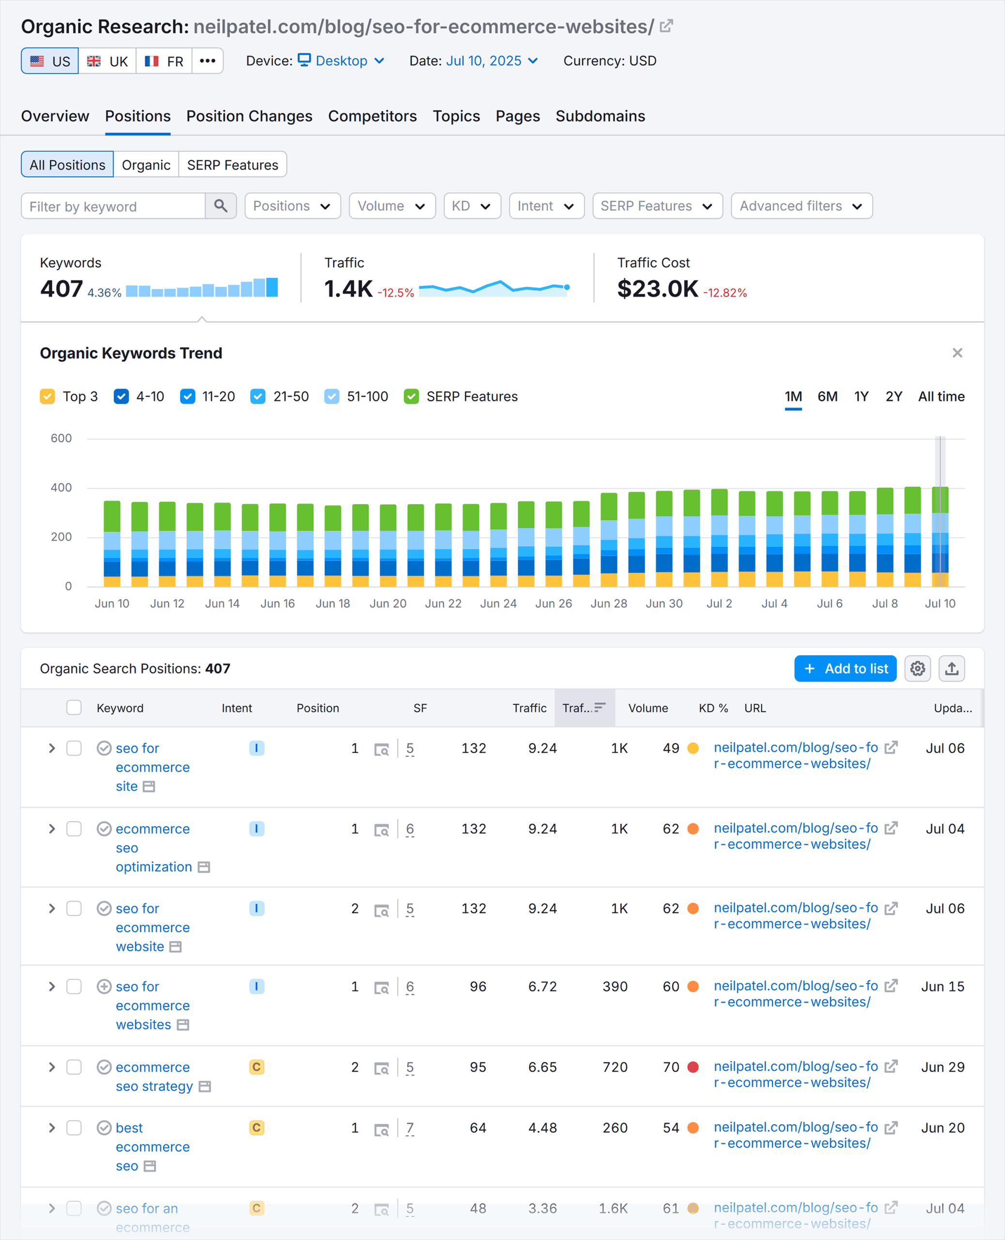View SERP snapshot for ecommerce seo optimization
The height and width of the screenshot is (1240, 1005).
(x=381, y=830)
